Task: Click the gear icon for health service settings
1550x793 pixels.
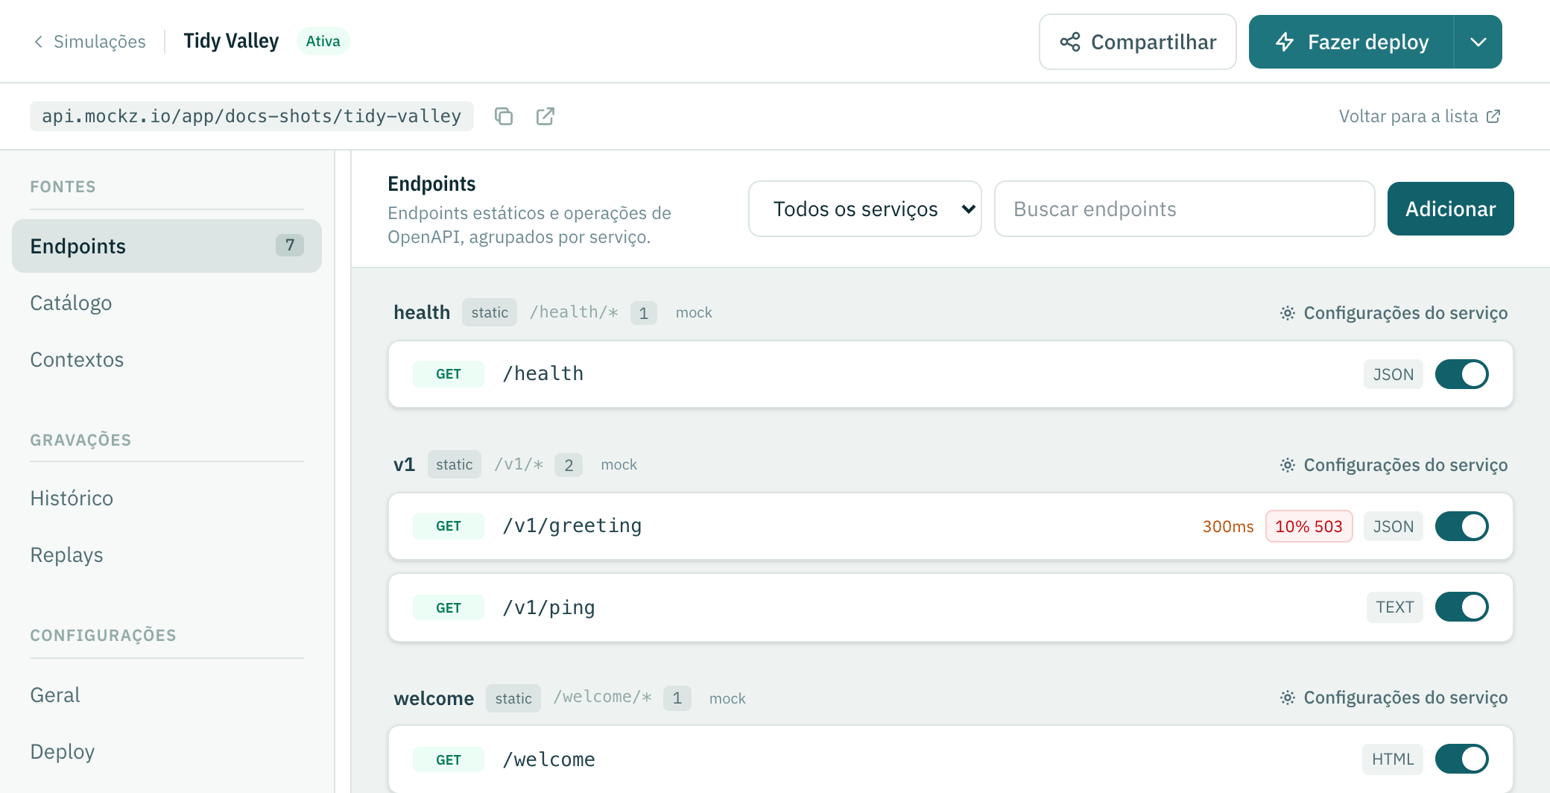Action: tap(1287, 313)
